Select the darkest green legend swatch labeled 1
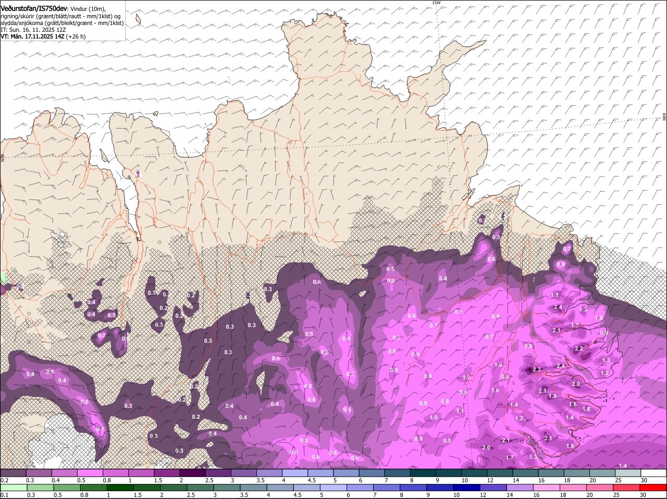The width and height of the screenshot is (667, 499). tap(120, 488)
